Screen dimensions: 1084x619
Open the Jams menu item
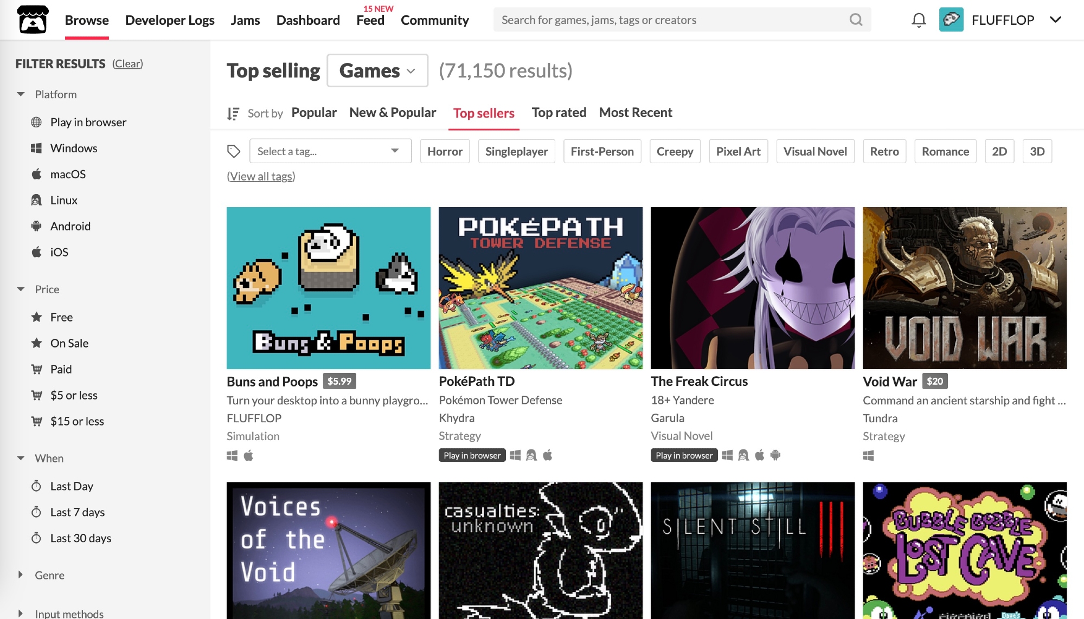click(x=245, y=20)
